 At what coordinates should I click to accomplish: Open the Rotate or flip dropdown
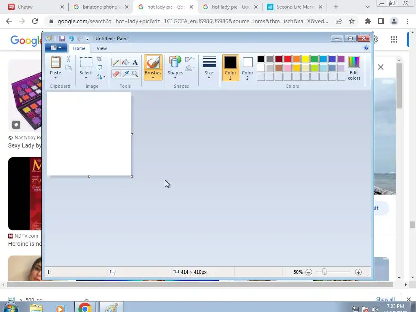click(101, 77)
